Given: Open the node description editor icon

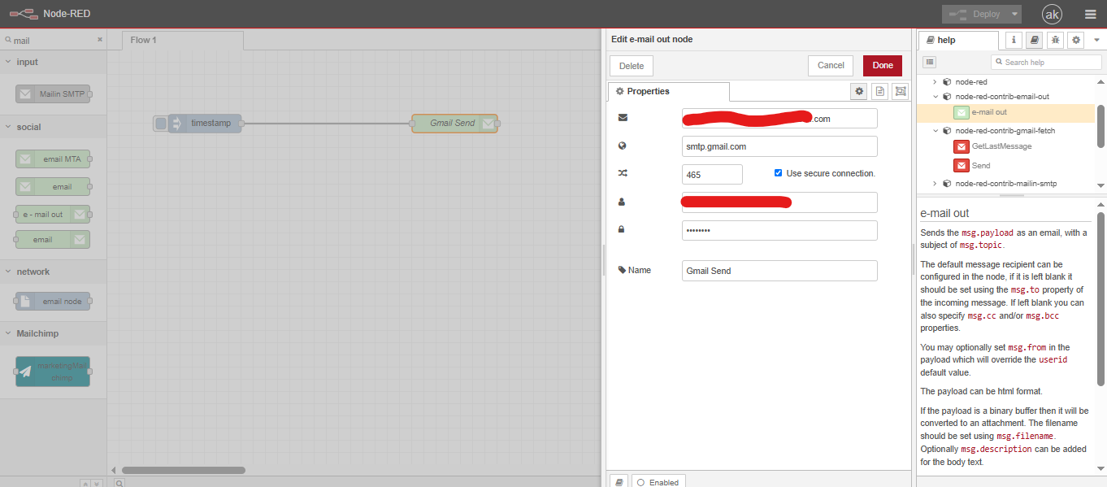Looking at the screenshot, I should pos(879,91).
